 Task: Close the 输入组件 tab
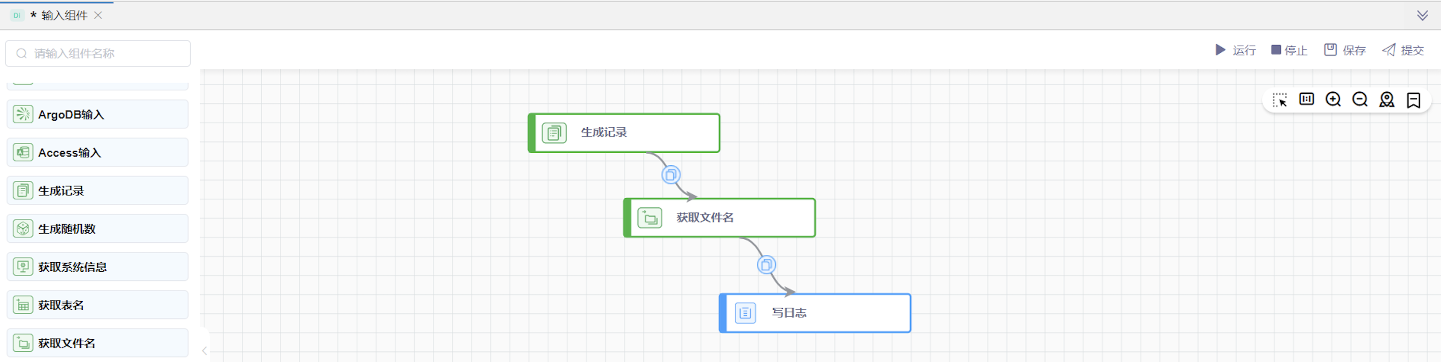(99, 16)
